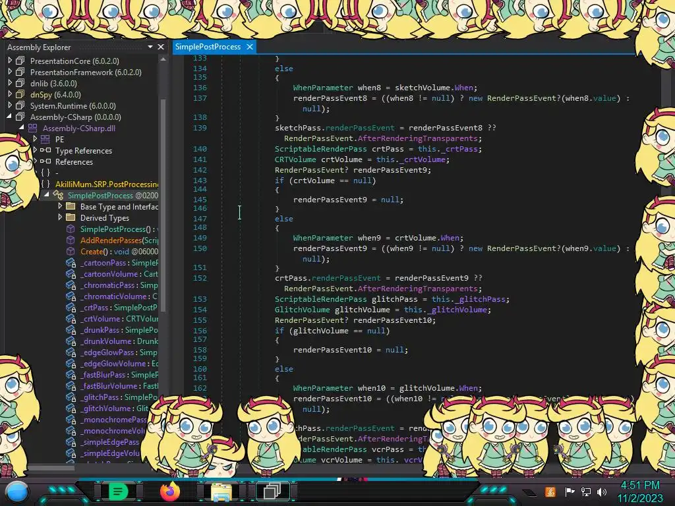Screen dimensions: 675x506
Task: Select the _crtVolume field
Action: click(x=119, y=318)
